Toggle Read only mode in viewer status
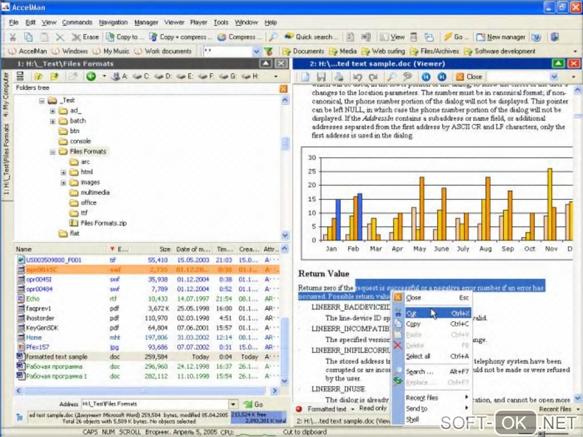 coord(373,408)
